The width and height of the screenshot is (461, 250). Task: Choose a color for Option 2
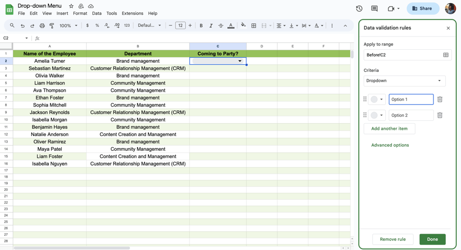coord(376,115)
